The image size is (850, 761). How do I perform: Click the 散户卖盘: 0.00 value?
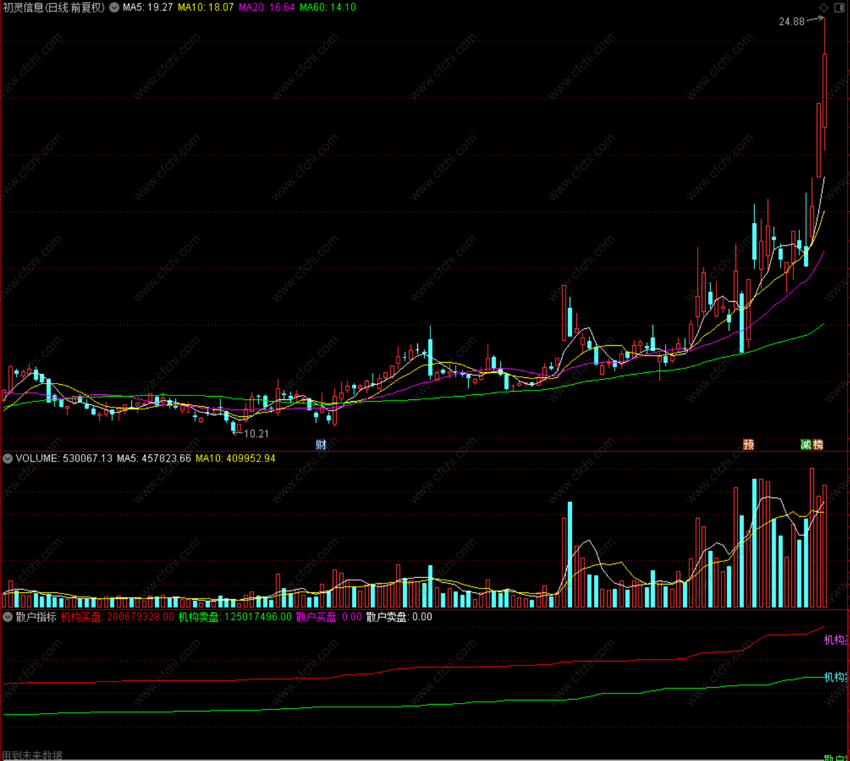click(x=399, y=617)
